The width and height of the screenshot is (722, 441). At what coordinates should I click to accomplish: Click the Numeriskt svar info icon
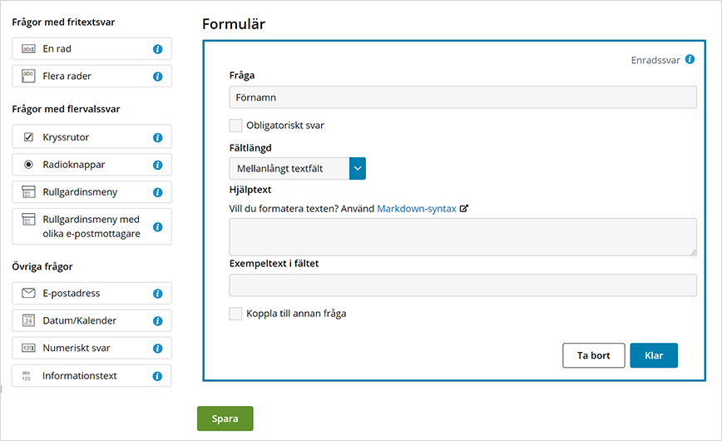[157, 349]
